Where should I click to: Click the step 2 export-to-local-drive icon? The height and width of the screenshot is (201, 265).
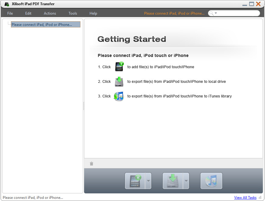119,81
